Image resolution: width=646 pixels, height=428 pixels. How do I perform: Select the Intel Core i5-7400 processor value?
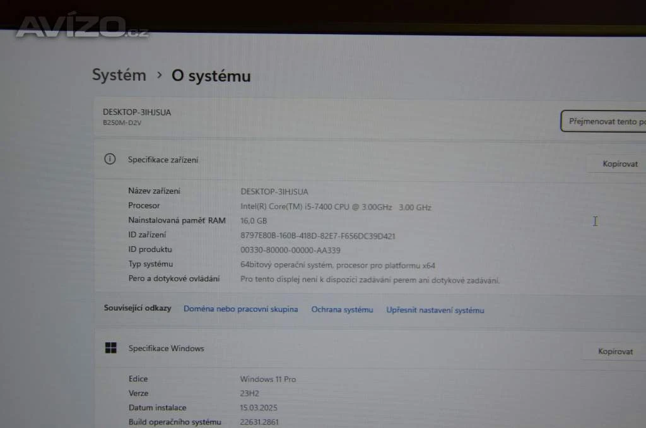(336, 207)
